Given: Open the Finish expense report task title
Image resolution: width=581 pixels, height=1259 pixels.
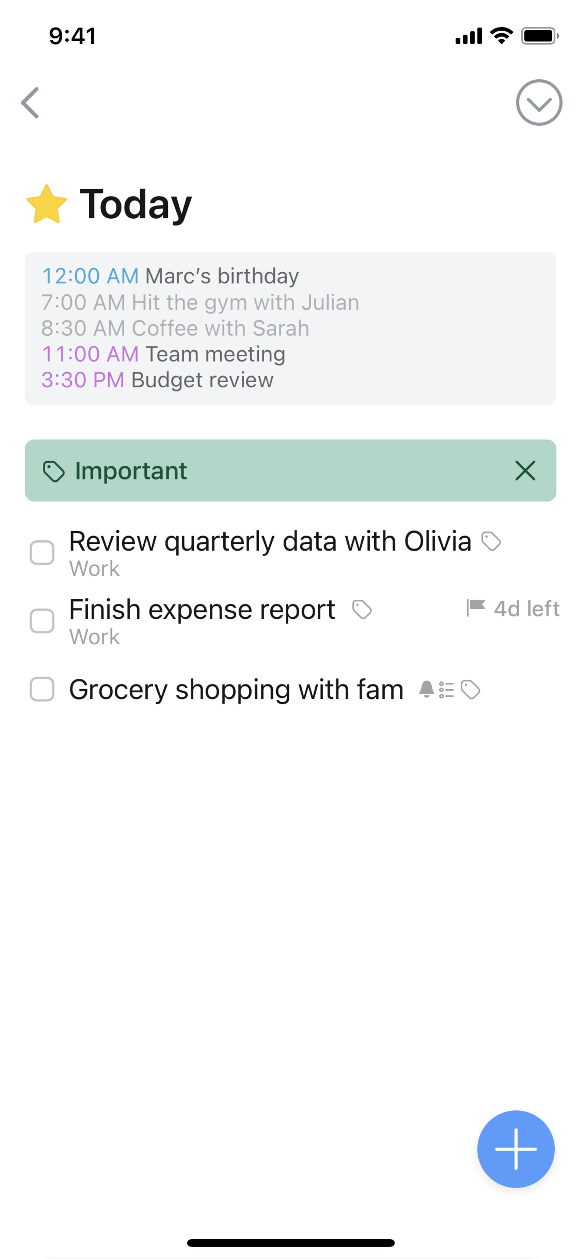Looking at the screenshot, I should [x=202, y=609].
